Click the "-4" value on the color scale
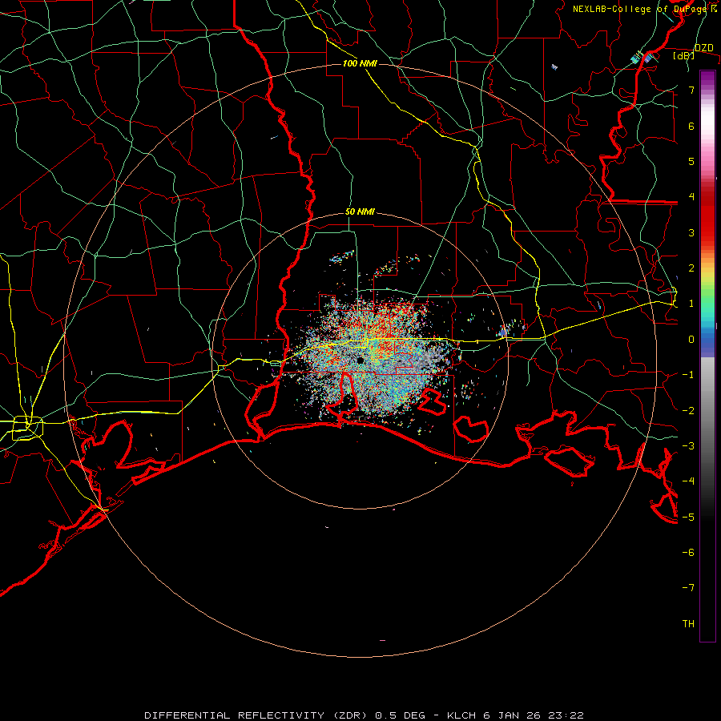Image resolution: width=721 pixels, height=721 pixels. pos(688,481)
